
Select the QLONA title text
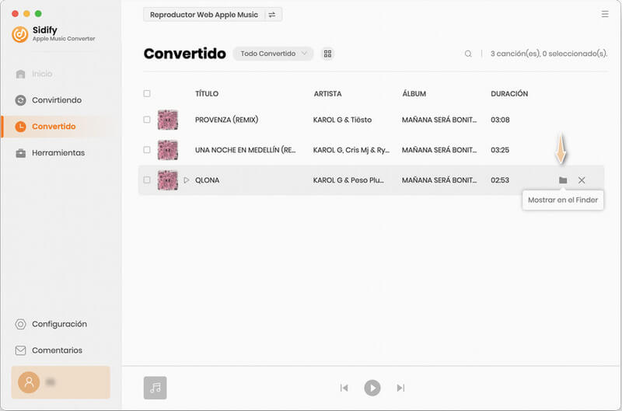pyautogui.click(x=207, y=180)
